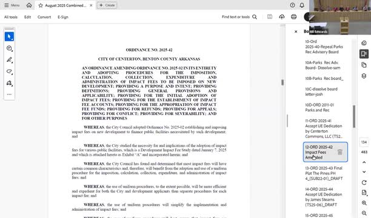Open the Edit menu item

point(27,17)
